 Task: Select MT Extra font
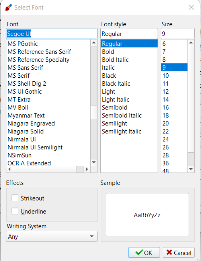point(49,100)
